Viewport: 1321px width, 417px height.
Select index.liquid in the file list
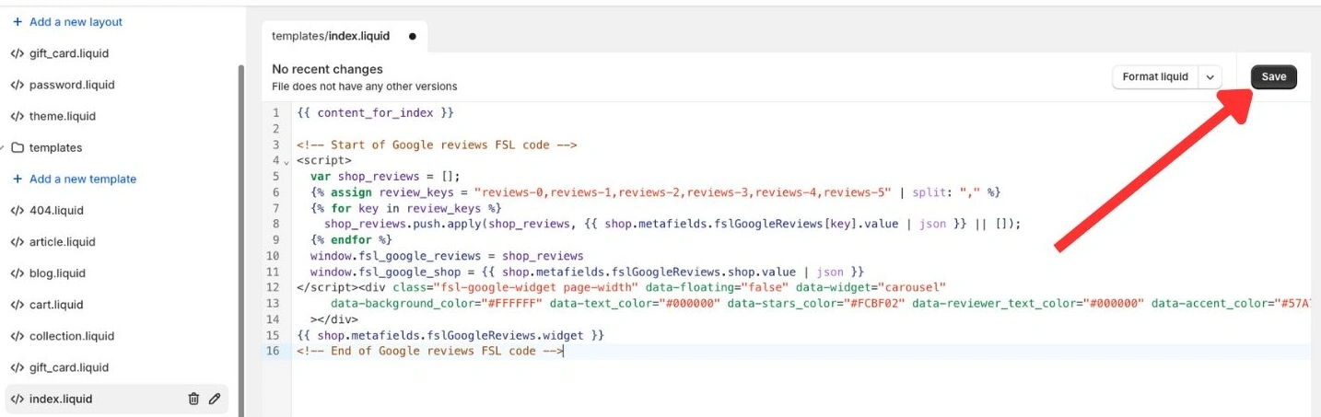(116, 399)
